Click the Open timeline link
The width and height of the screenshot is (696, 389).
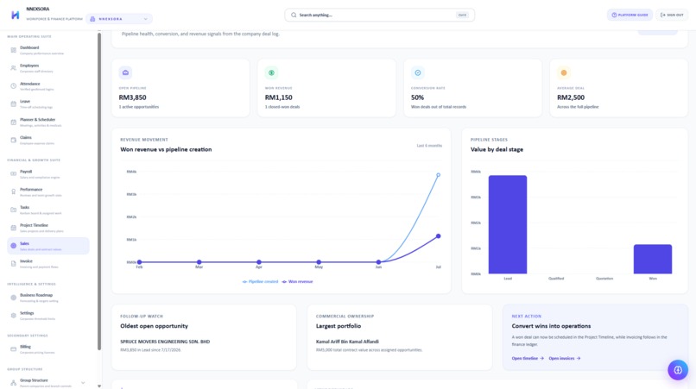[x=528, y=359]
